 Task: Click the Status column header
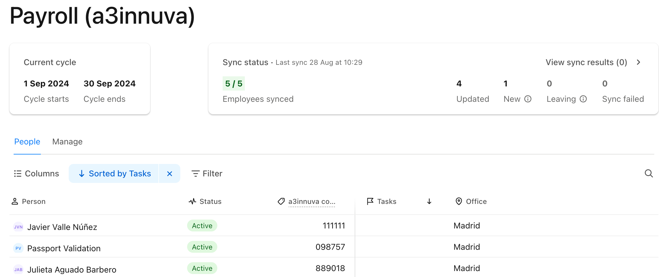point(205,202)
